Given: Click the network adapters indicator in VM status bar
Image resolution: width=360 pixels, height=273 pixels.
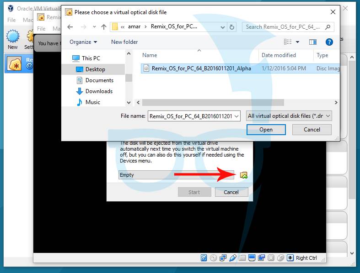Looking at the screenshot, I should (x=223, y=258).
